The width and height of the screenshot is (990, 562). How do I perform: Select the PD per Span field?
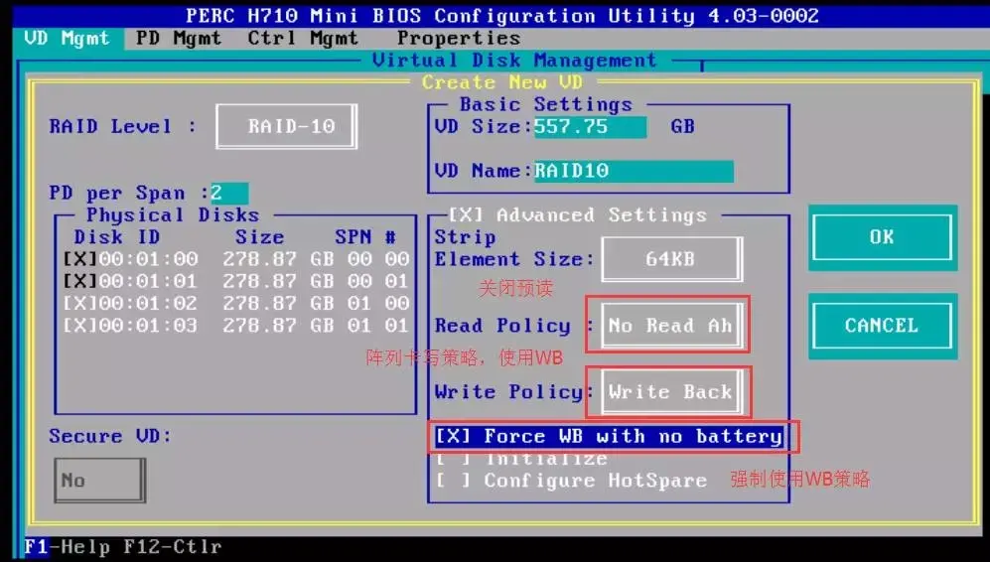coord(229,193)
